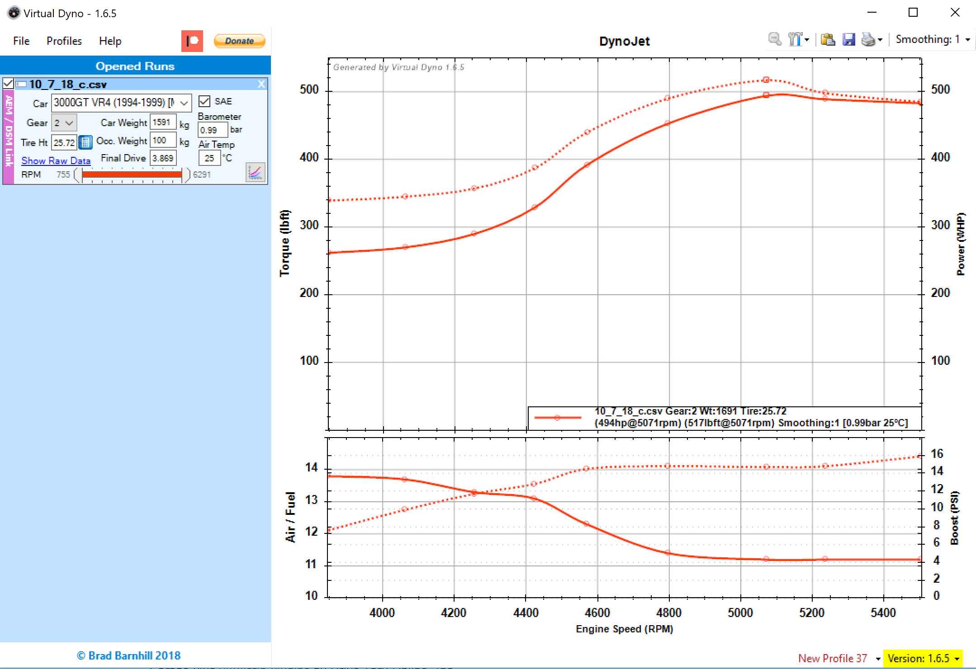The width and height of the screenshot is (976, 669).
Task: Open the Profiles menu
Action: 64,41
